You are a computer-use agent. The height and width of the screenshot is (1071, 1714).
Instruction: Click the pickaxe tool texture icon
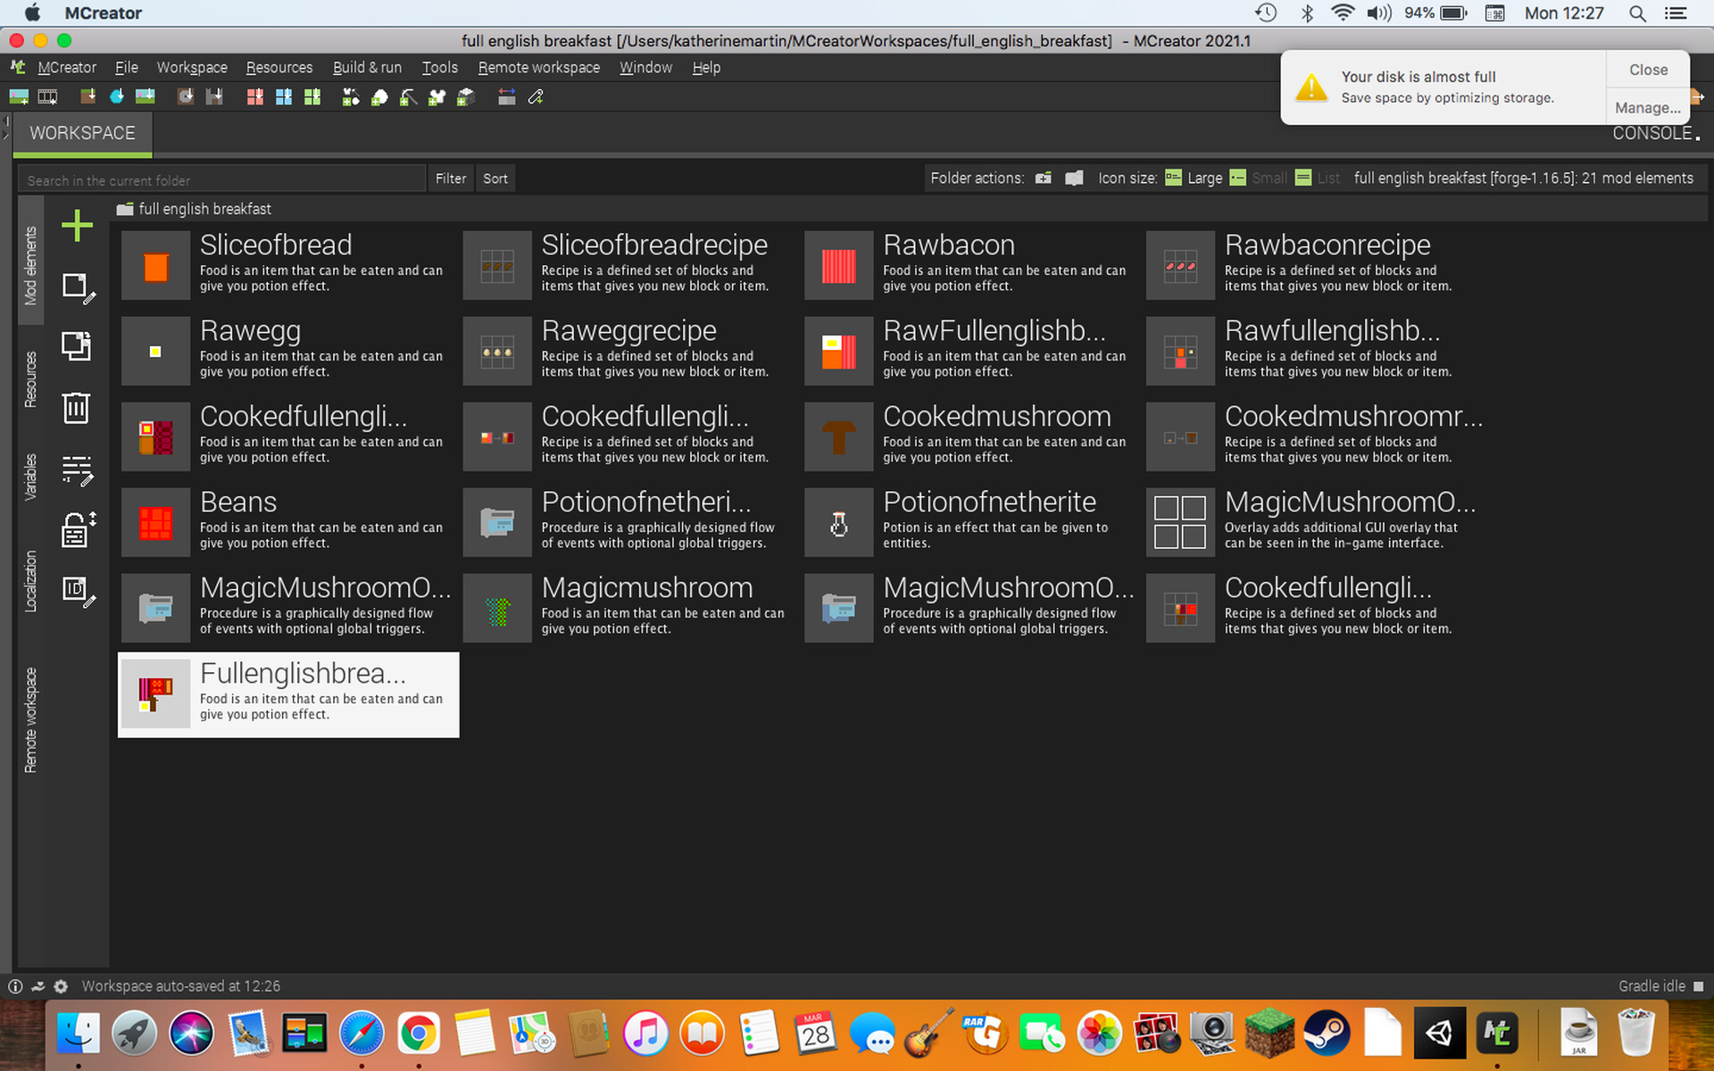pyautogui.click(x=408, y=97)
